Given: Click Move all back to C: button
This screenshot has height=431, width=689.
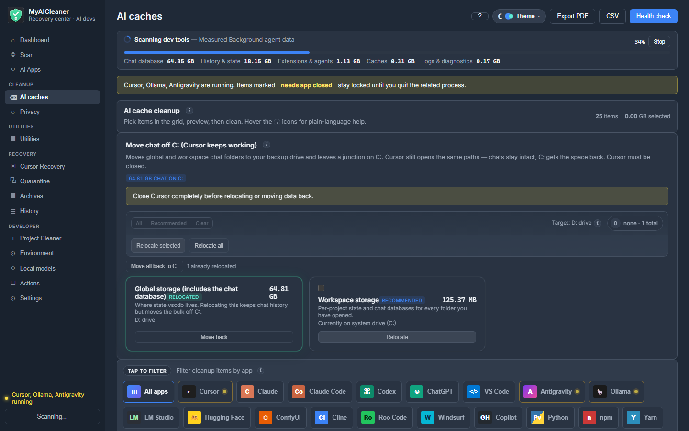Looking at the screenshot, I should 154,266.
